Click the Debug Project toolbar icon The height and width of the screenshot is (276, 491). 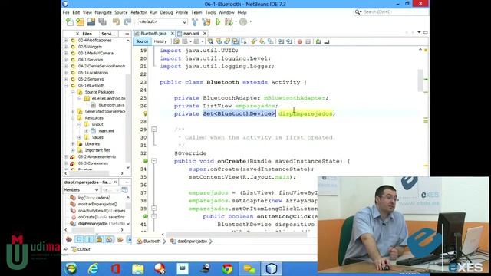point(229,22)
